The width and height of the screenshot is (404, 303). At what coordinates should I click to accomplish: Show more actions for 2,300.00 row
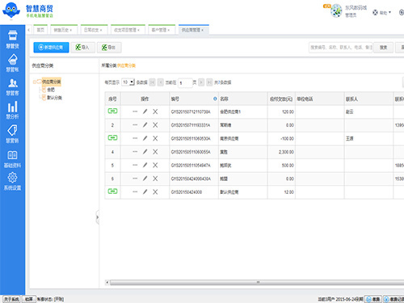click(135, 152)
